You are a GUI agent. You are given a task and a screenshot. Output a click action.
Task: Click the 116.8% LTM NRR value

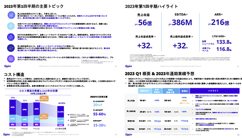tap(224, 49)
